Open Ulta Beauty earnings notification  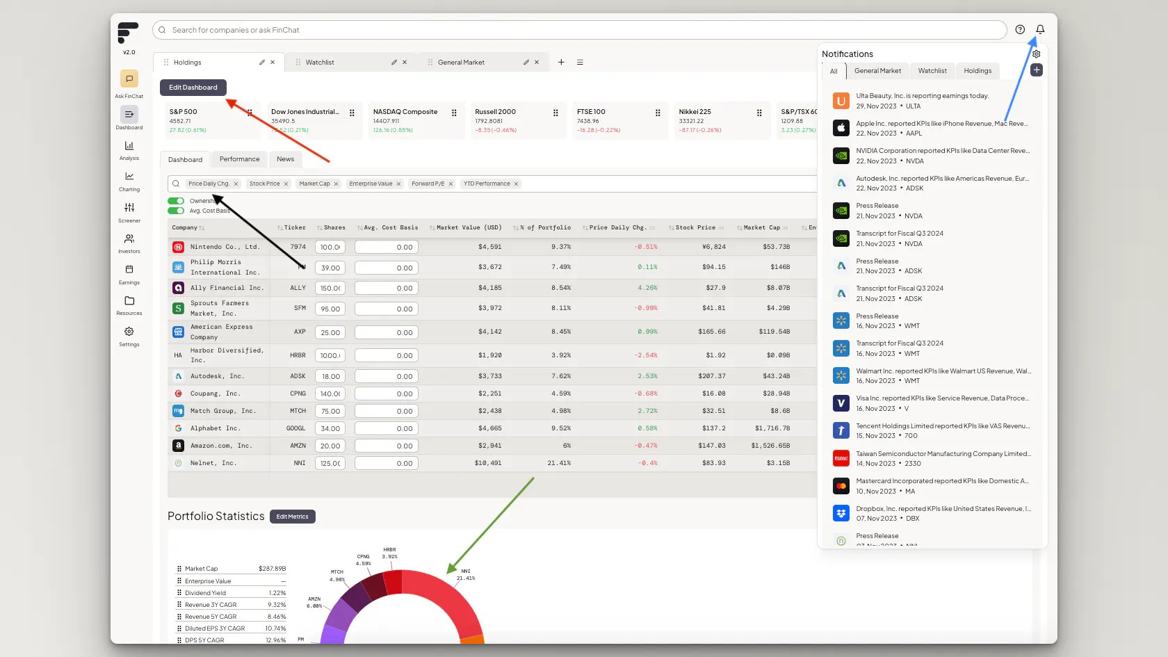point(932,101)
